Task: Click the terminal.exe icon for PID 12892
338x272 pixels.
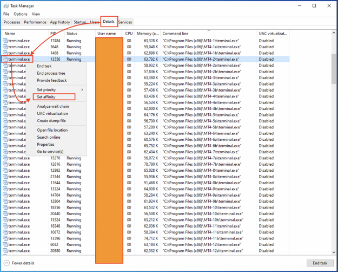Action: pos(5,171)
